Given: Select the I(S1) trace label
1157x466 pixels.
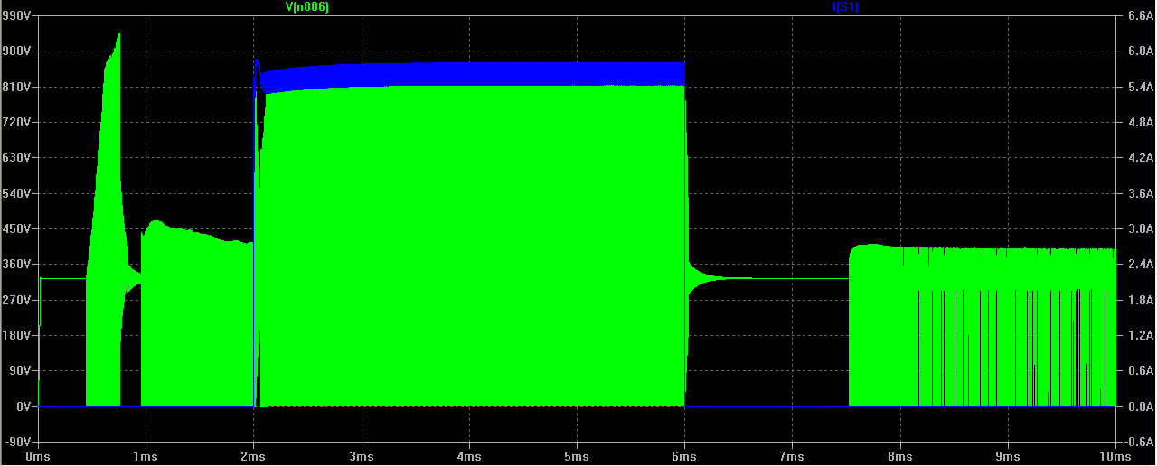Looking at the screenshot, I should tap(845, 6).
